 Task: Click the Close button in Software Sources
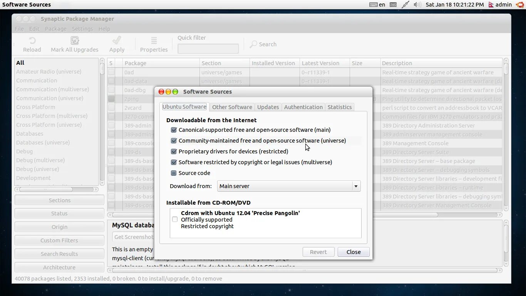[x=353, y=252]
